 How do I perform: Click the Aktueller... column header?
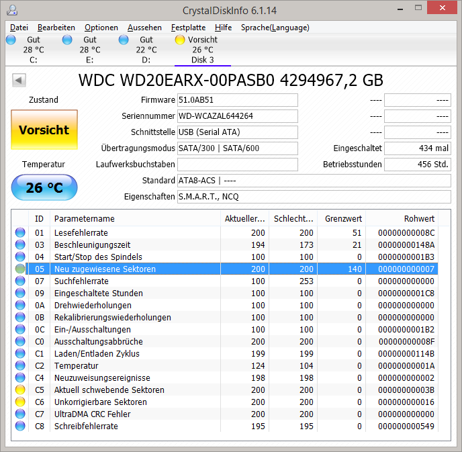point(244,219)
